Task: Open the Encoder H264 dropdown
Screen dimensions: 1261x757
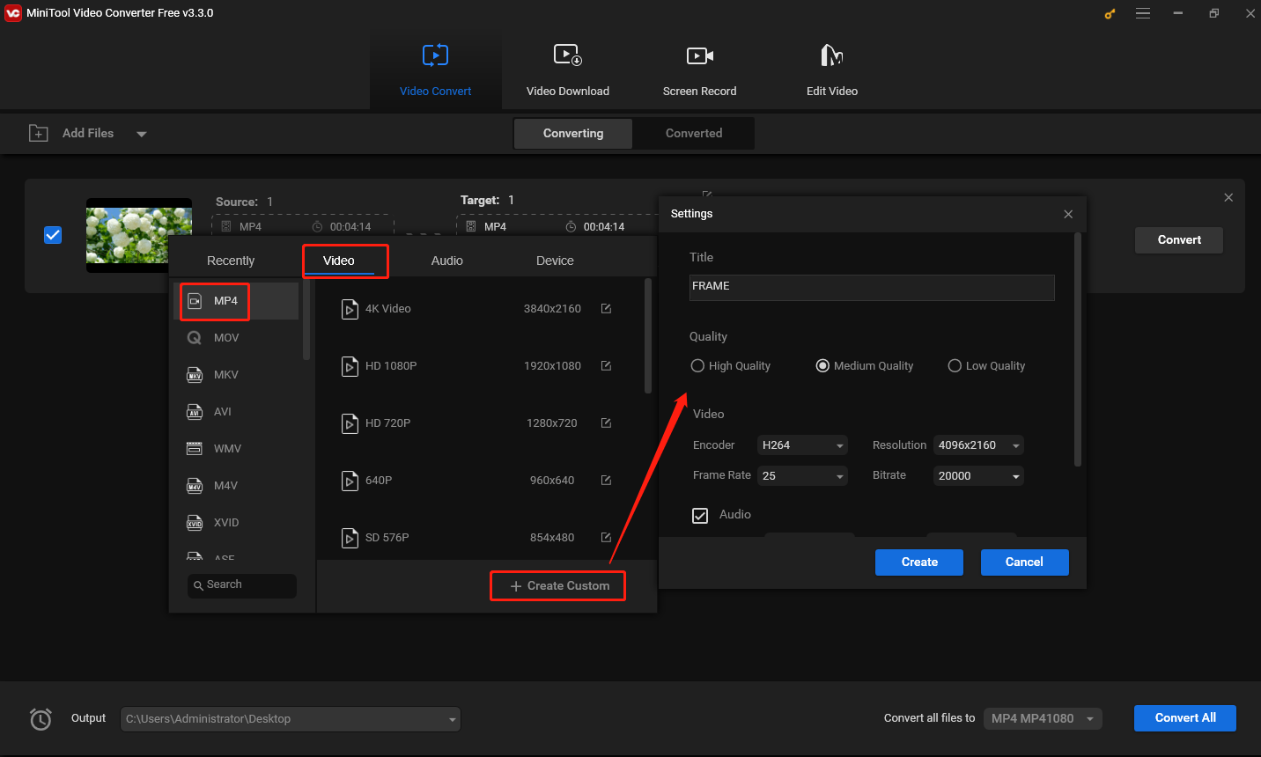Action: [803, 445]
